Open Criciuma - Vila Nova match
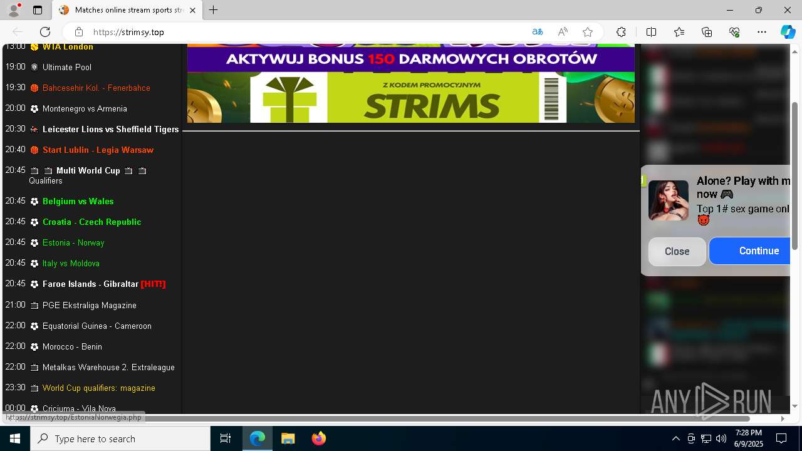 79,408
